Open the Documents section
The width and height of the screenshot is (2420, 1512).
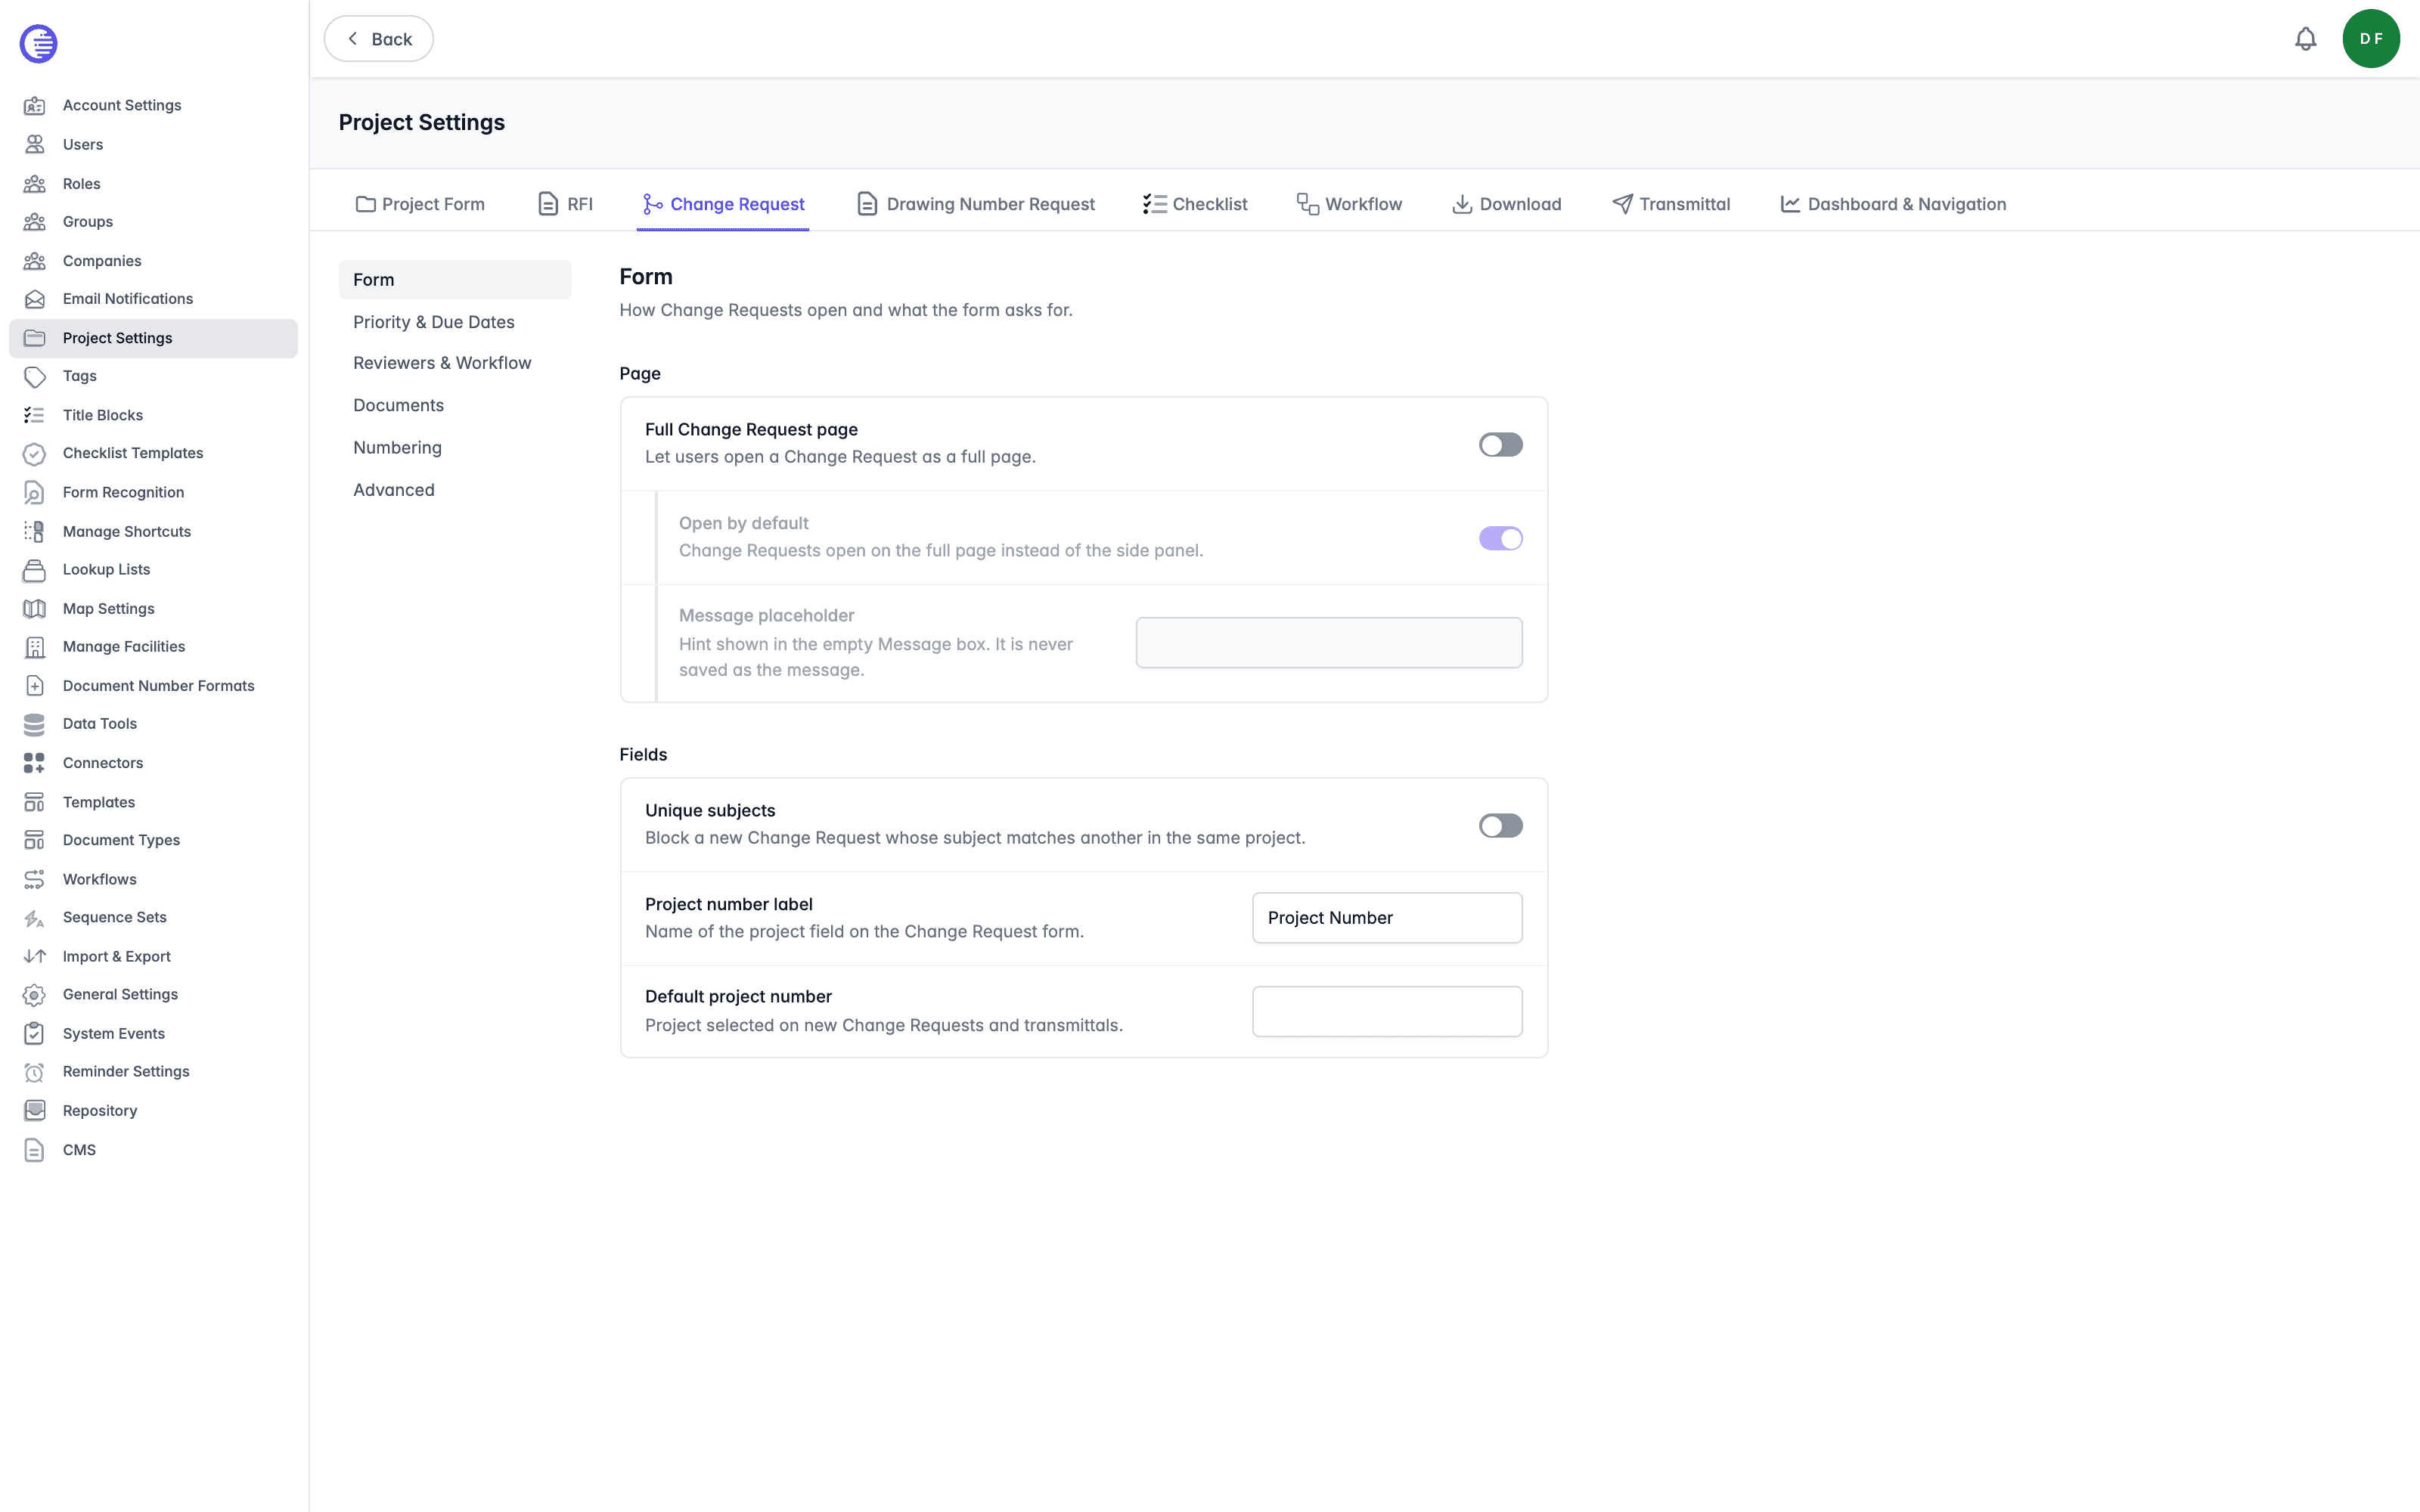point(455,405)
